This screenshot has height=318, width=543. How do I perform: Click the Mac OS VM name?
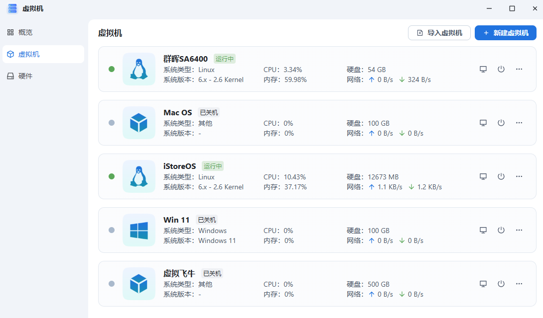click(x=178, y=113)
